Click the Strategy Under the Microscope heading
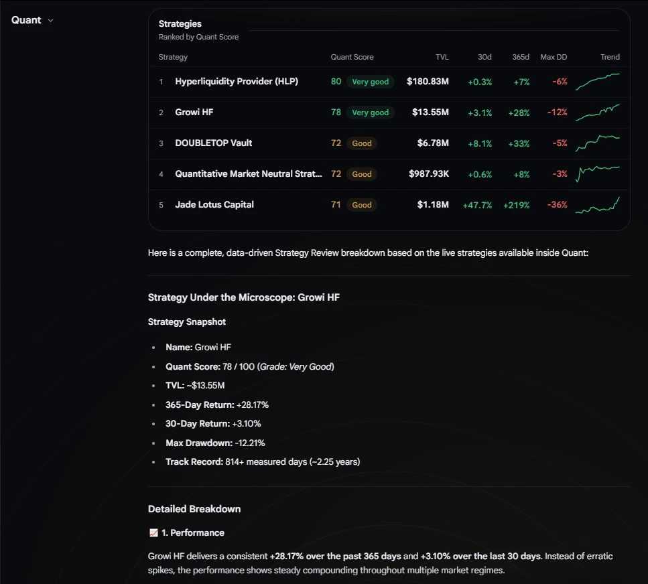This screenshot has height=584, width=648. point(244,297)
